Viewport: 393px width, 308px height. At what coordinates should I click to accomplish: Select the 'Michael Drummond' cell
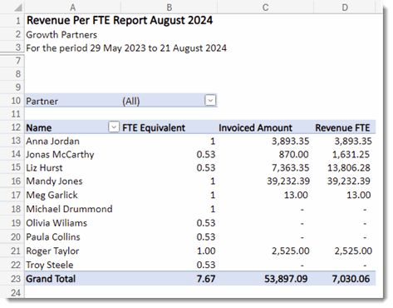(72, 209)
